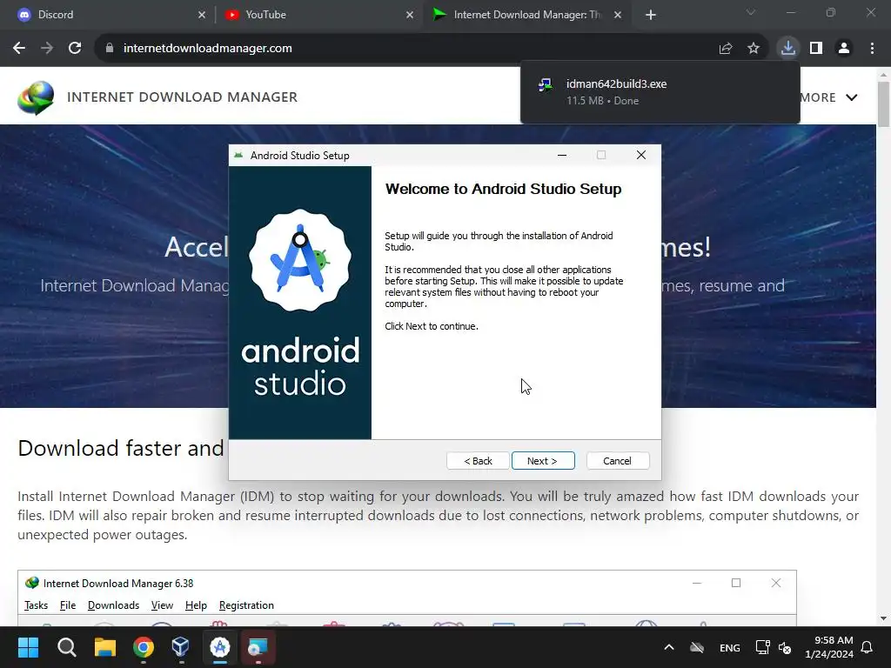Go back to previous page
The height and width of the screenshot is (668, 891).
tap(19, 49)
